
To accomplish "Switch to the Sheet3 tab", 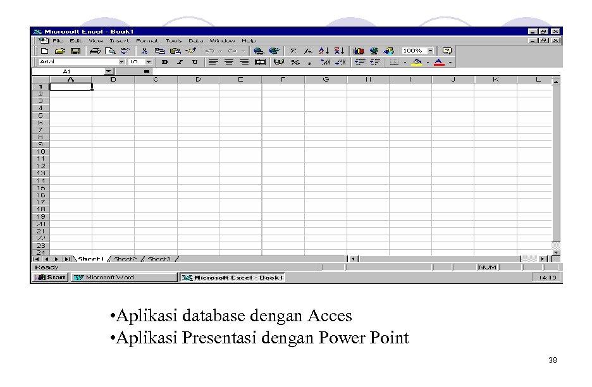I will coord(159,259).
